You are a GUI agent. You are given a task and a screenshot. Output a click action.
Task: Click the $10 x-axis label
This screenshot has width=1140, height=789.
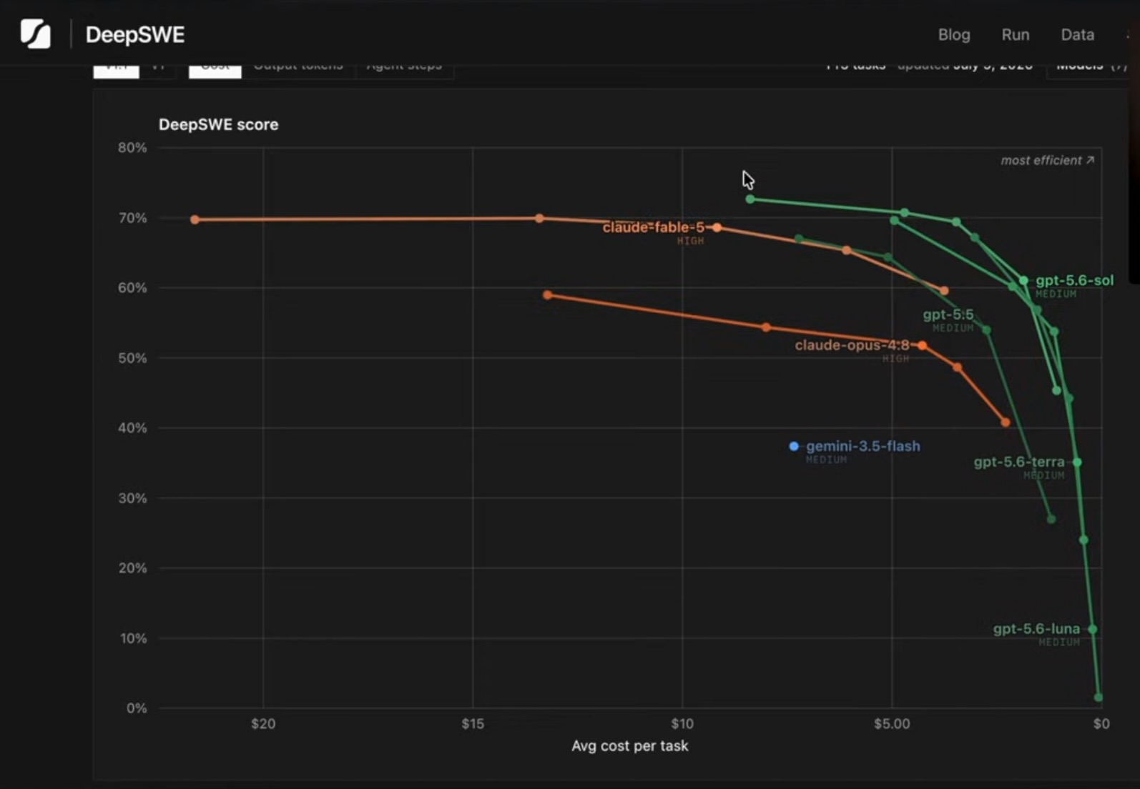tap(682, 723)
